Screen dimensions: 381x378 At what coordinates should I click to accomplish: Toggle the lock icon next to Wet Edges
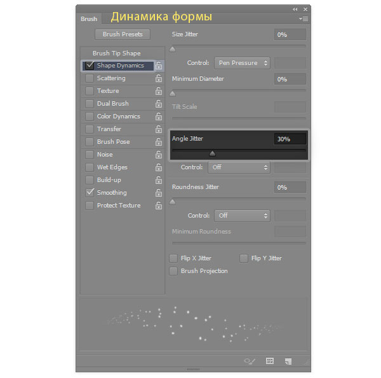click(x=159, y=167)
